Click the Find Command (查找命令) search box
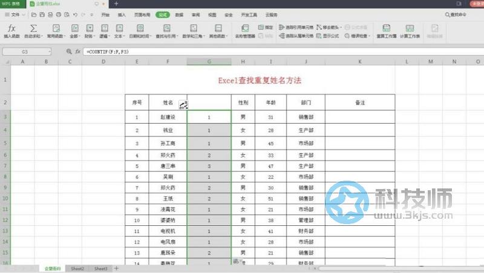Screen dimensions: 484x273 coord(456,14)
